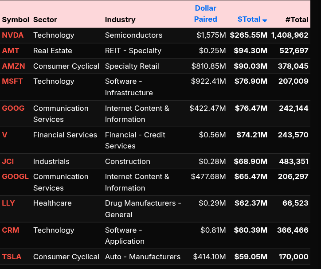Click the Industry column header

[120, 19]
